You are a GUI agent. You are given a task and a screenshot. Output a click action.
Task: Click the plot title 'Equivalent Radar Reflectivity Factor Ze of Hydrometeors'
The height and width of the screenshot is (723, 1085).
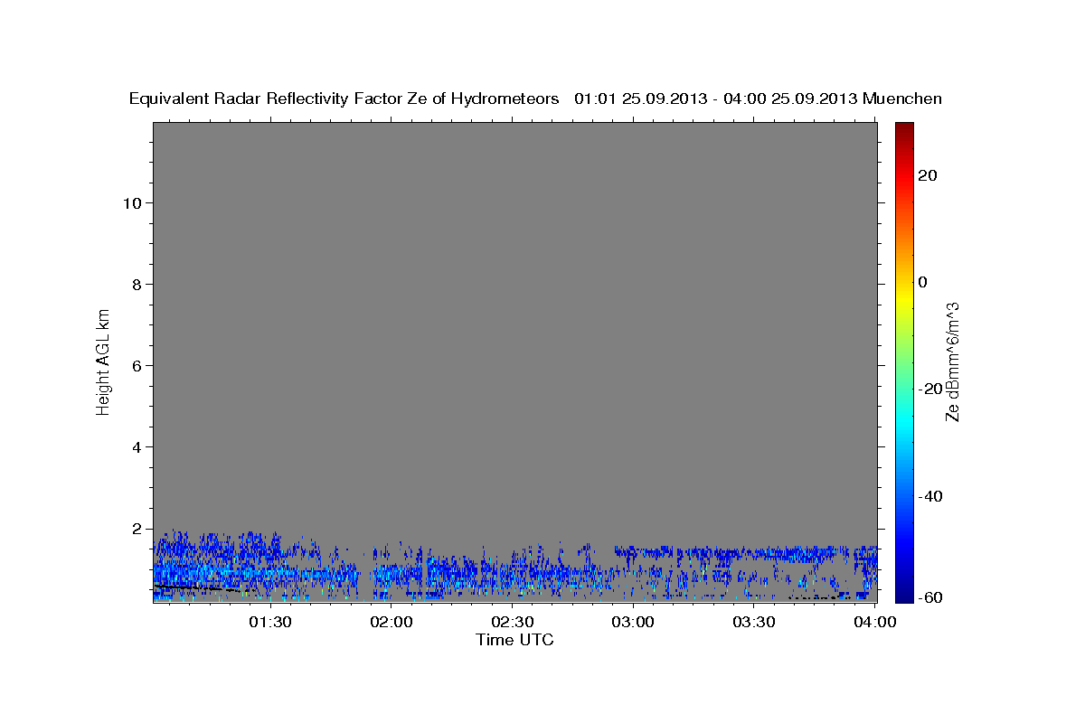click(x=344, y=99)
